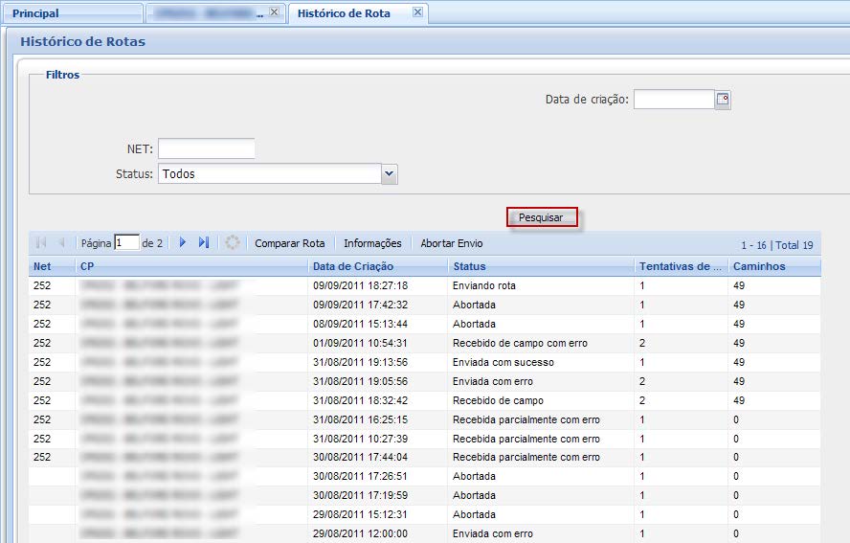The image size is (850, 543).
Task: Go to the previous page of results
Action: point(61,243)
